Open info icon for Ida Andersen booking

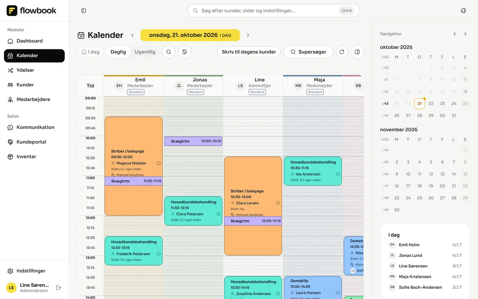[x=338, y=174]
